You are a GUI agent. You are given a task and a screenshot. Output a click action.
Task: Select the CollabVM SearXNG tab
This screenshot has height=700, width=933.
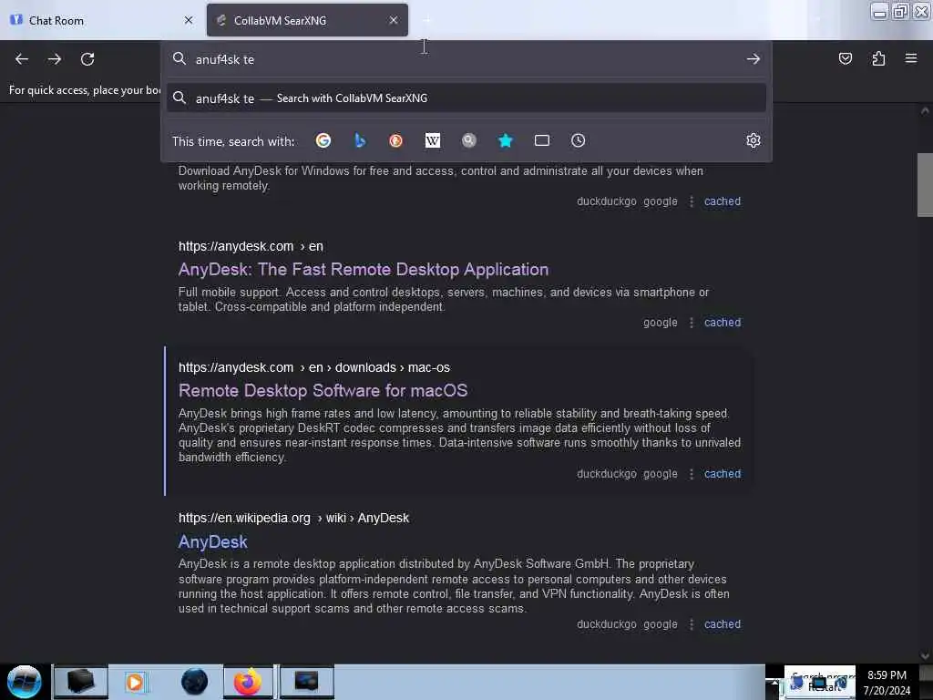307,20
